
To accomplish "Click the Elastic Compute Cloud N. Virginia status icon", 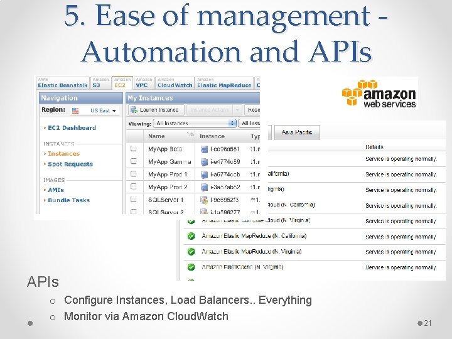I will (x=191, y=221).
